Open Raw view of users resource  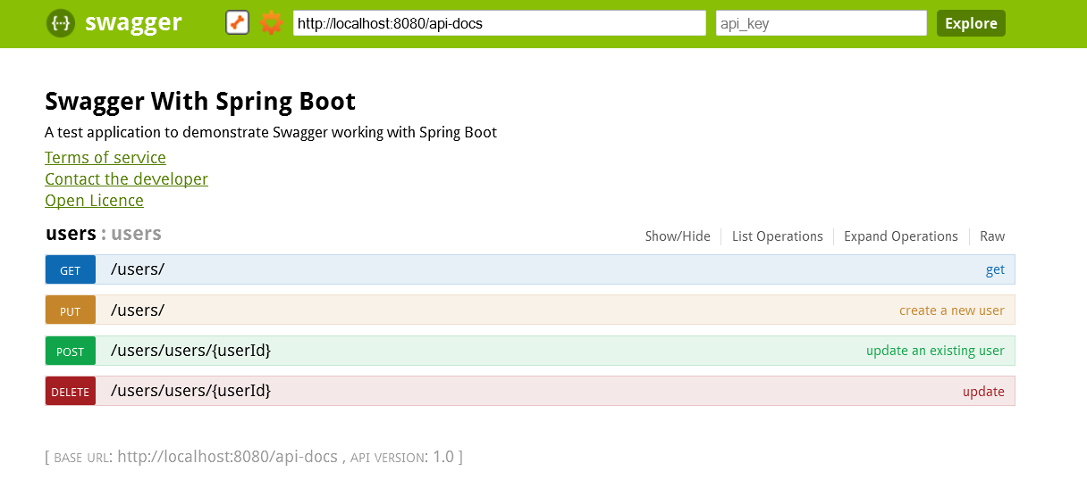click(992, 236)
